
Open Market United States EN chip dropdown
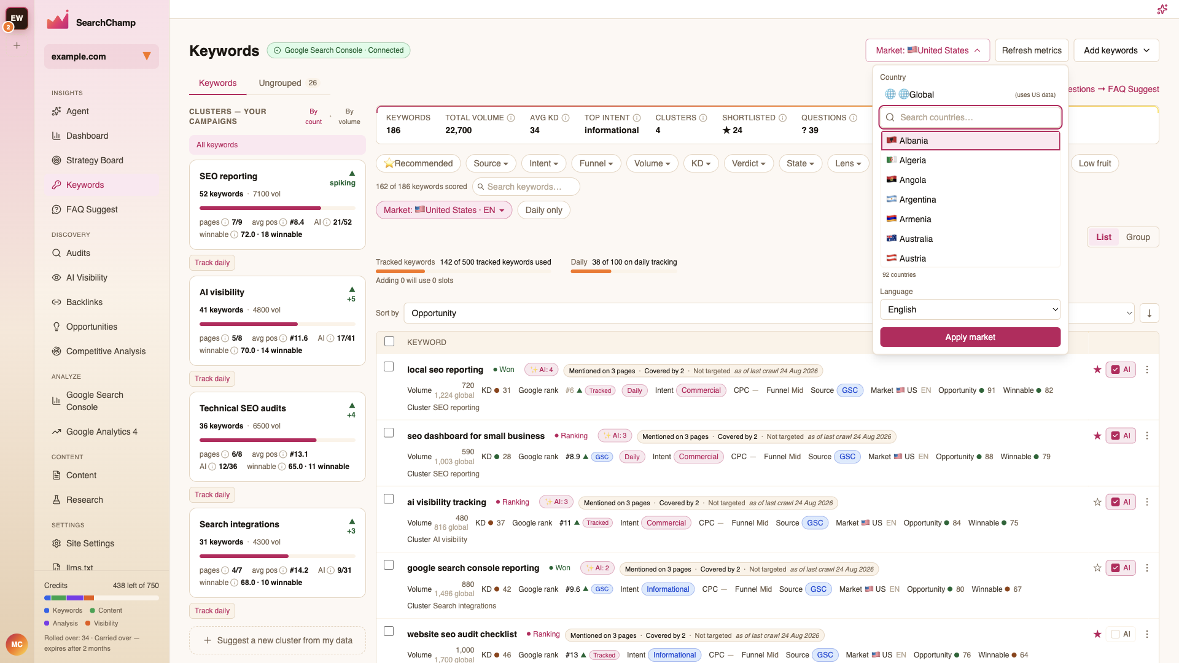tap(444, 210)
